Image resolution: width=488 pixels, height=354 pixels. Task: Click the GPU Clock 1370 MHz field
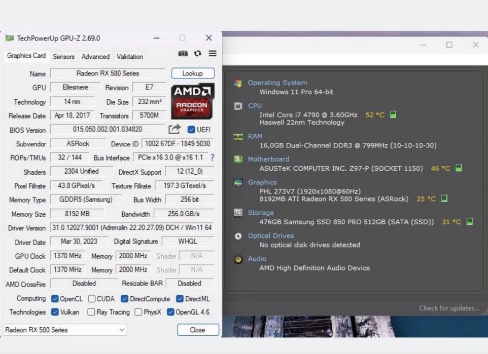tap(67, 256)
